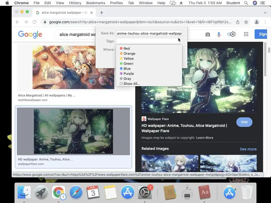This screenshot has width=271, height=203.
Task: Open a new tab with plus button
Action: point(102,13)
